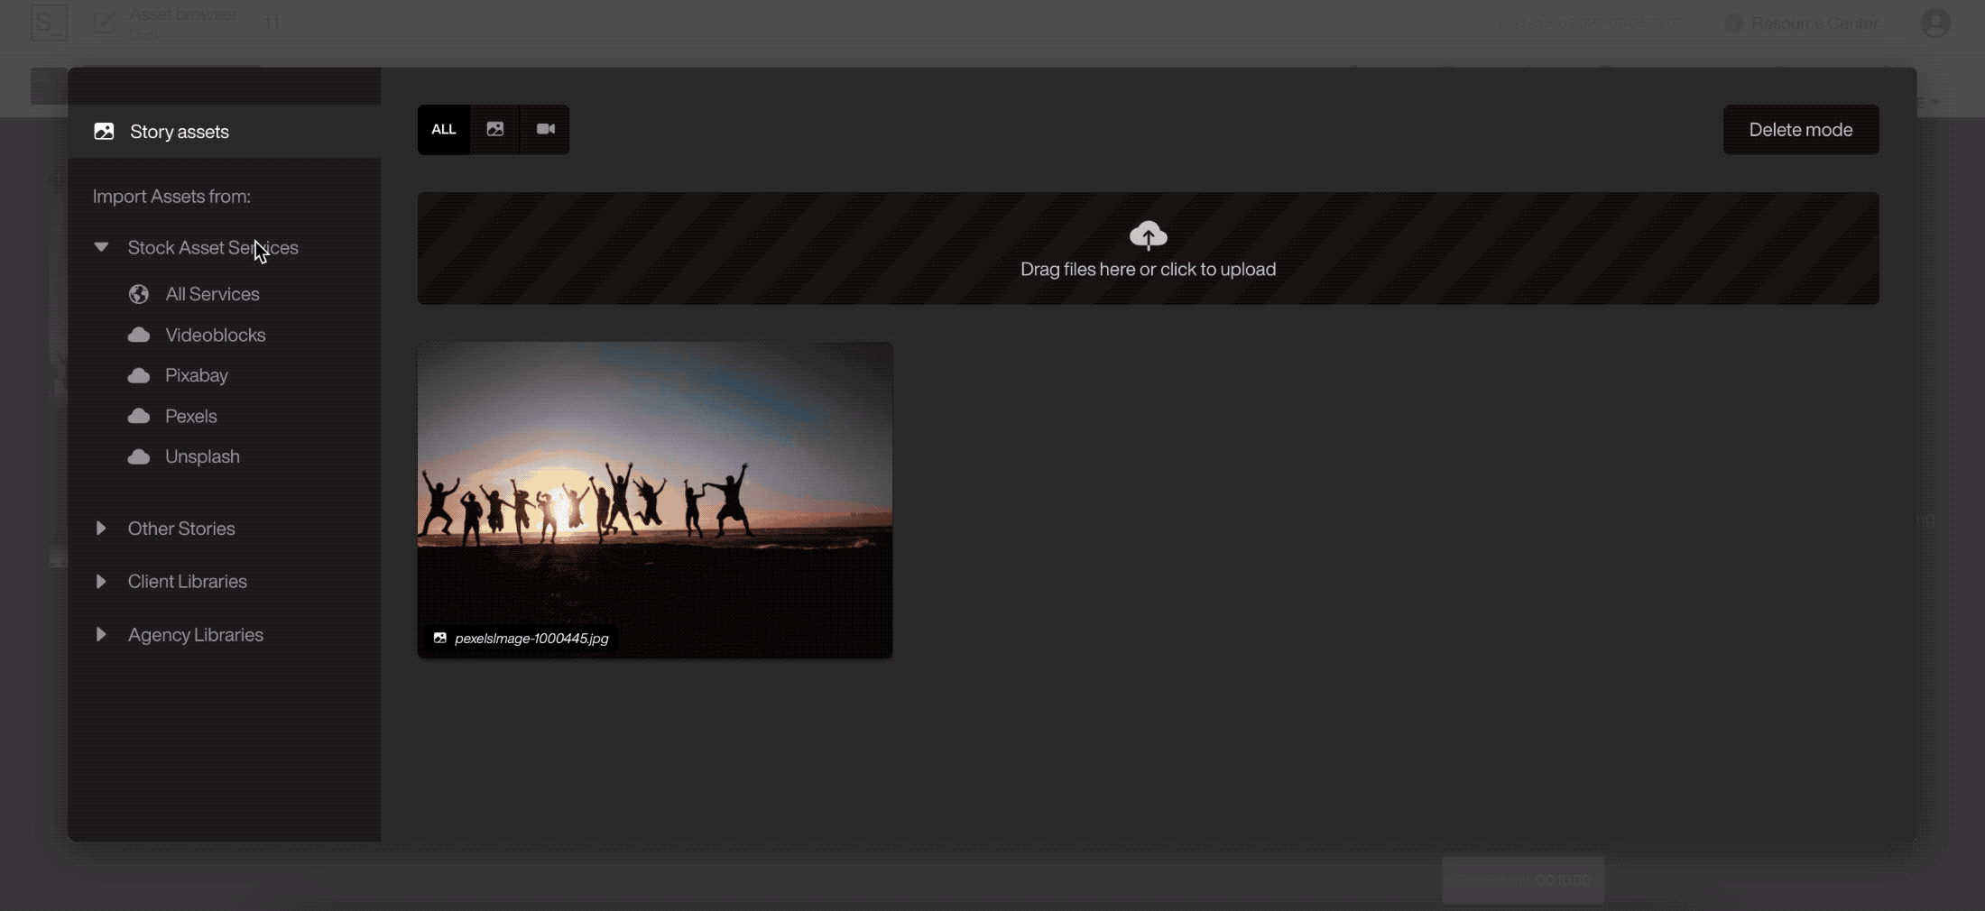Click the Pexels cloud icon

[x=139, y=416]
